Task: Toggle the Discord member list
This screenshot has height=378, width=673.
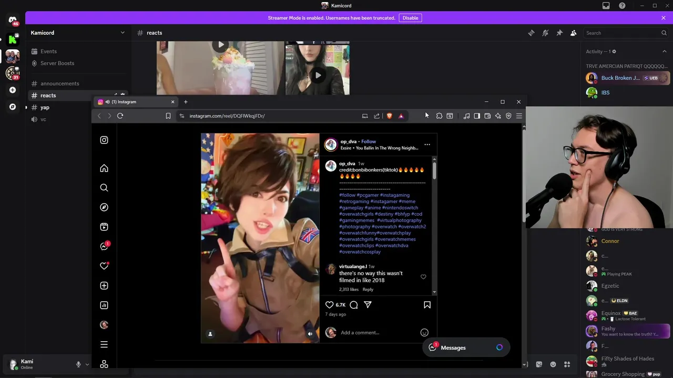Action: click(574, 33)
